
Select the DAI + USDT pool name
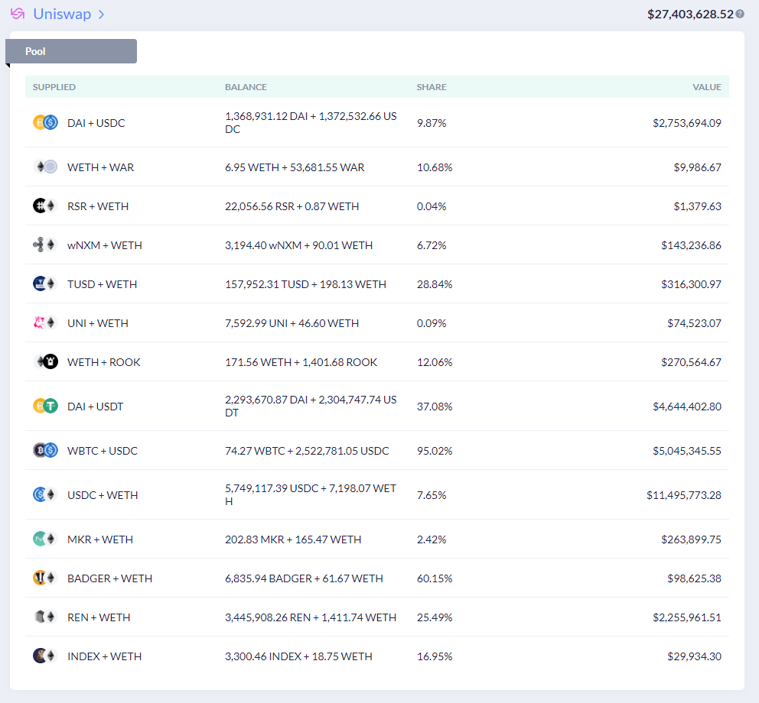(96, 407)
